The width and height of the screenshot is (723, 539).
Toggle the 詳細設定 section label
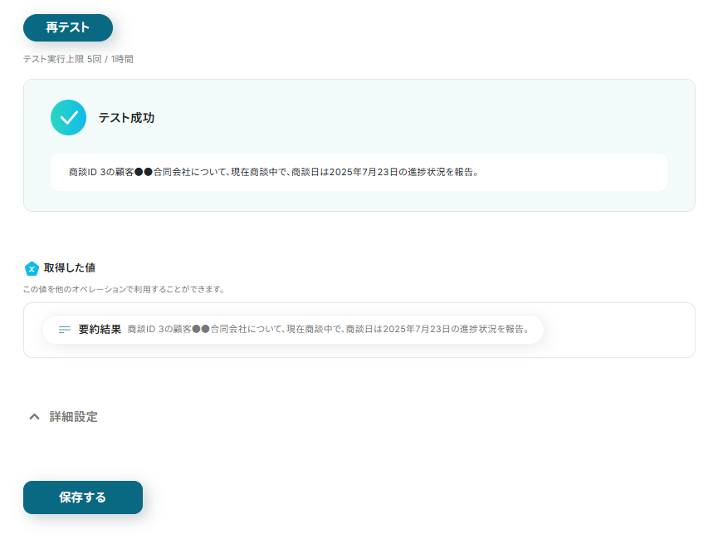(74, 417)
